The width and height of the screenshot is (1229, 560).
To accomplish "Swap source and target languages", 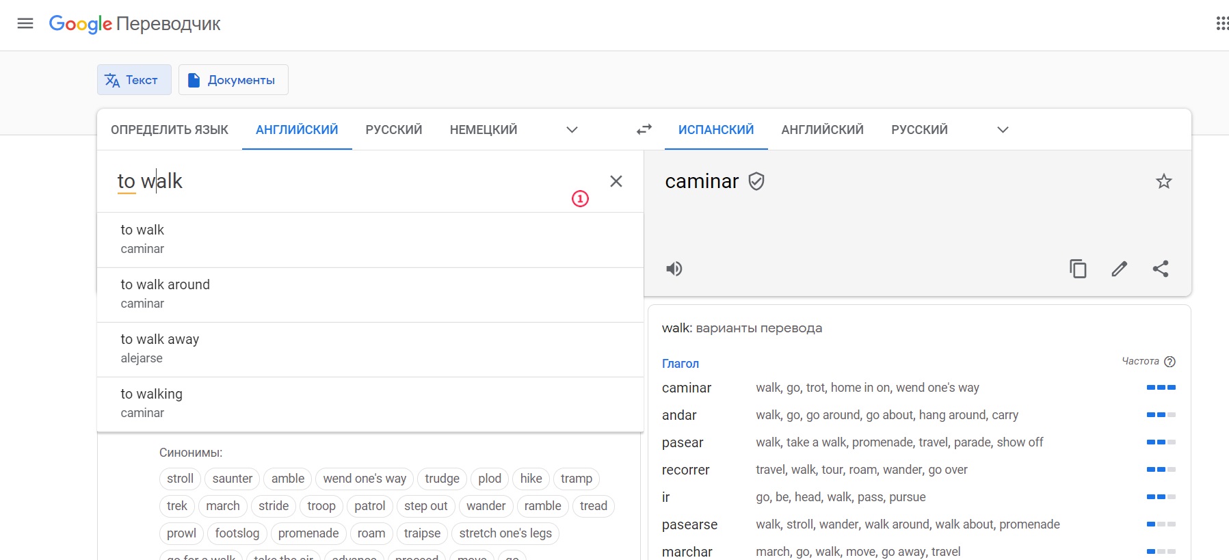I will [644, 129].
